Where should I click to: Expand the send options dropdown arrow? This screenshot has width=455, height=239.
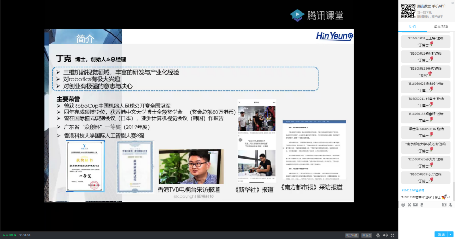click(x=451, y=234)
